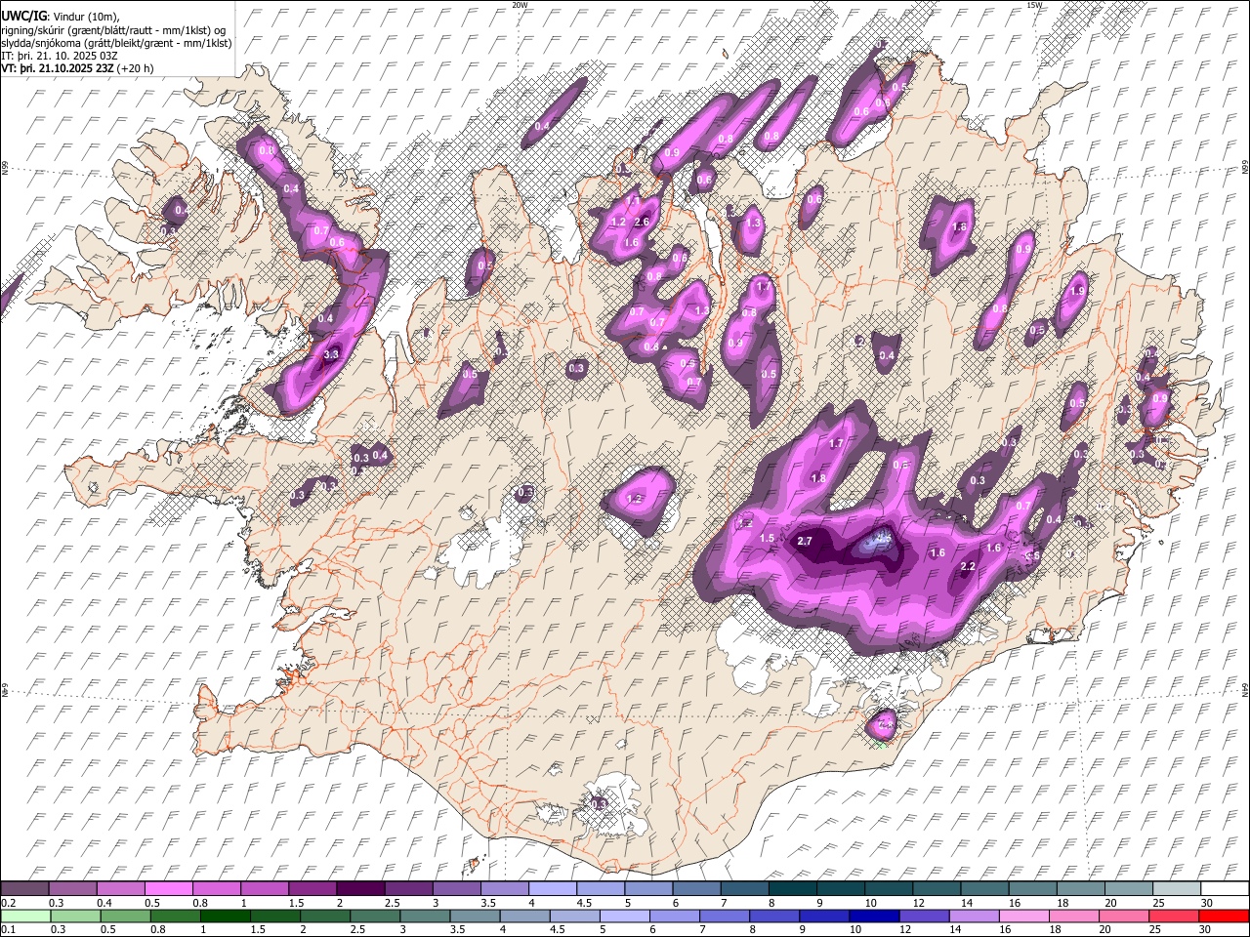
Task: Click the 'IT: þri. 21. 10. 2025 03Z' line
Action: (59, 56)
